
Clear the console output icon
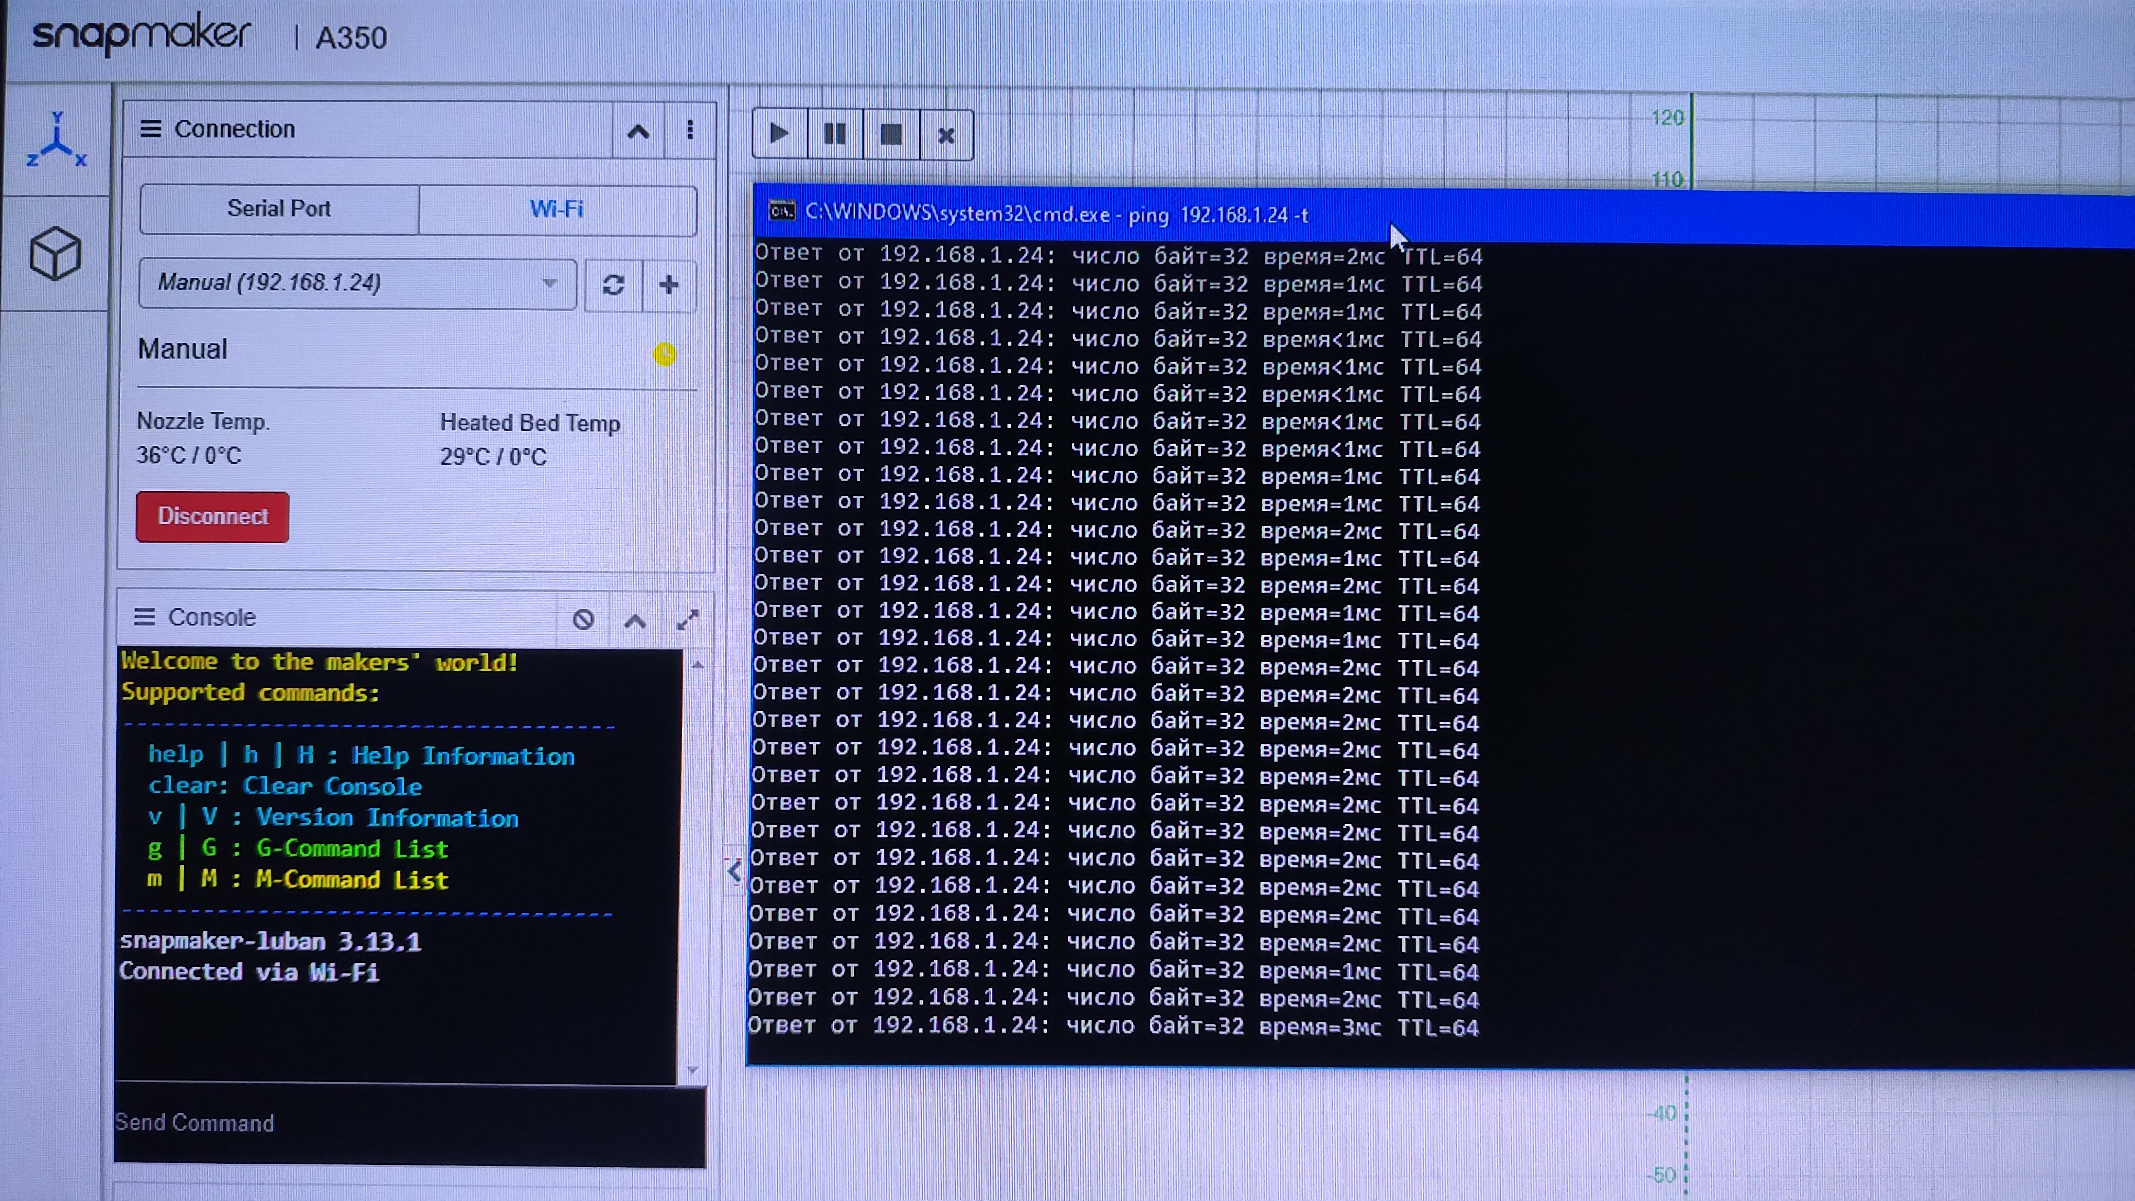[583, 619]
